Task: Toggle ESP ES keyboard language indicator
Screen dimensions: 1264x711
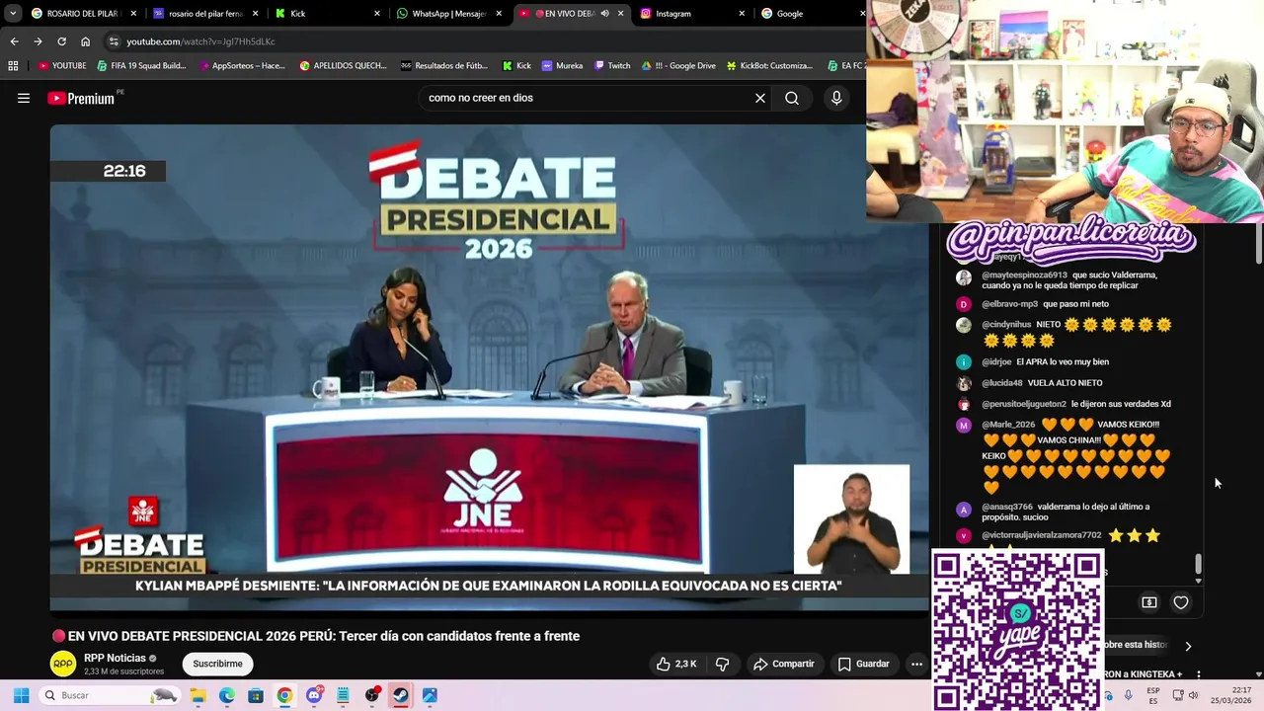Action: (1153, 695)
